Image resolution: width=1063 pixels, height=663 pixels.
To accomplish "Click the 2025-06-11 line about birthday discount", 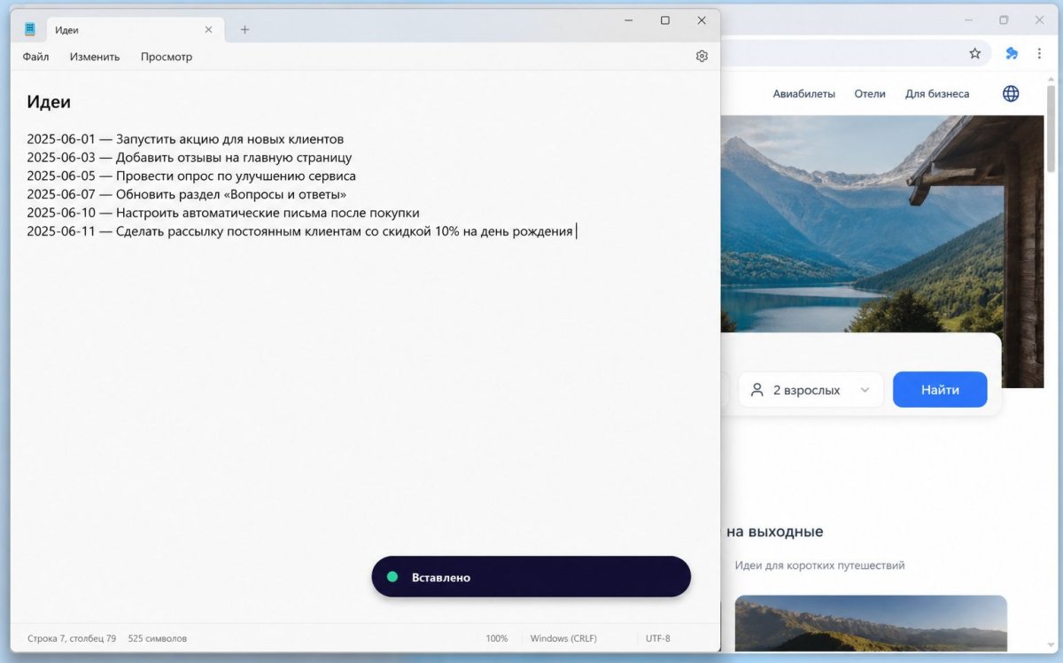I will (300, 232).
